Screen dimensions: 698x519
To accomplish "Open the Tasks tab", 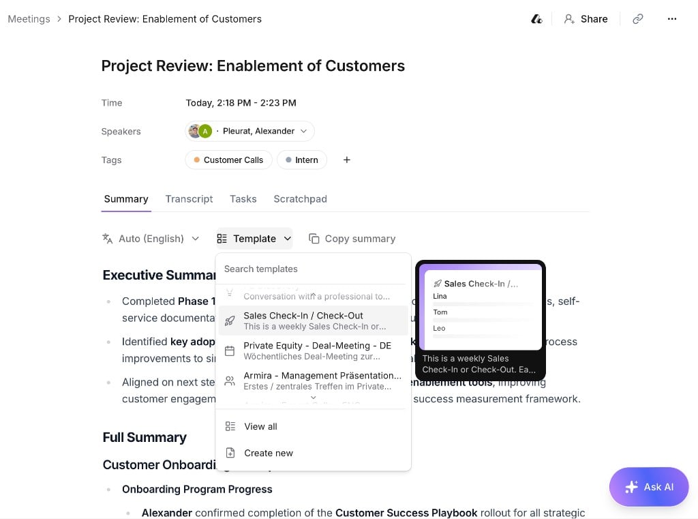I will pos(243,198).
